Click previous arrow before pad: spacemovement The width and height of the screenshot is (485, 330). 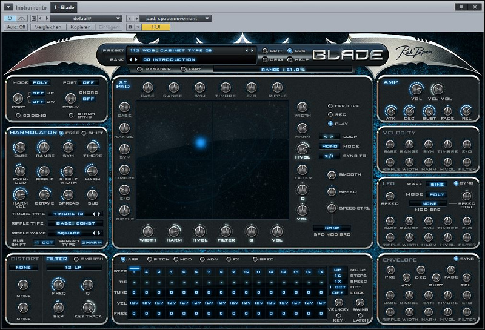[x=130, y=18]
